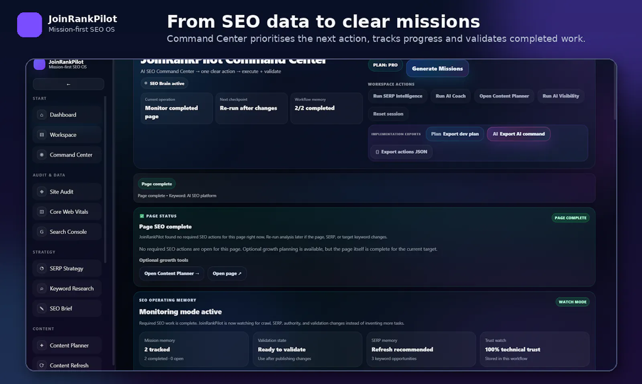The height and width of the screenshot is (384, 642).
Task: Click the green Page complete pill
Action: point(156,184)
